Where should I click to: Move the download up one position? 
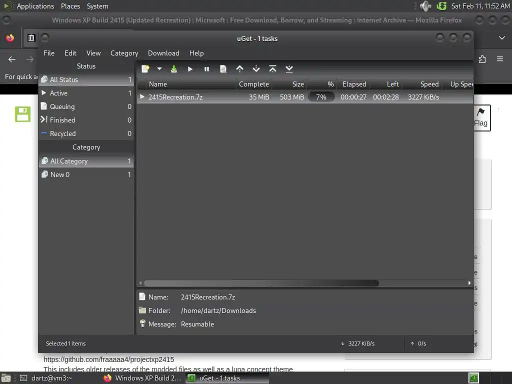(239, 69)
